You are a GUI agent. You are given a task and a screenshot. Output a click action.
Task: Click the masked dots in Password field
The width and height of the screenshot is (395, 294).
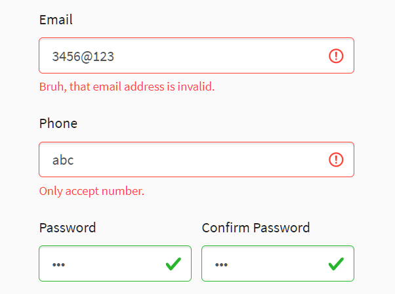coord(59,264)
